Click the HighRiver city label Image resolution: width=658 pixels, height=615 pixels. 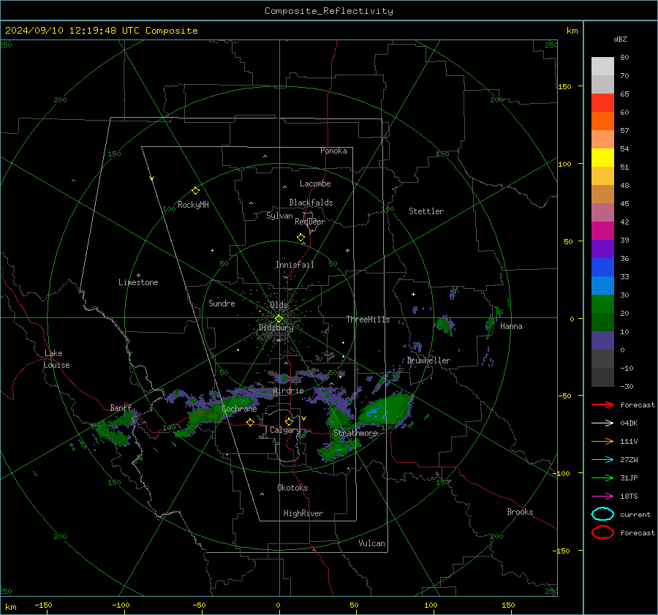(x=303, y=513)
